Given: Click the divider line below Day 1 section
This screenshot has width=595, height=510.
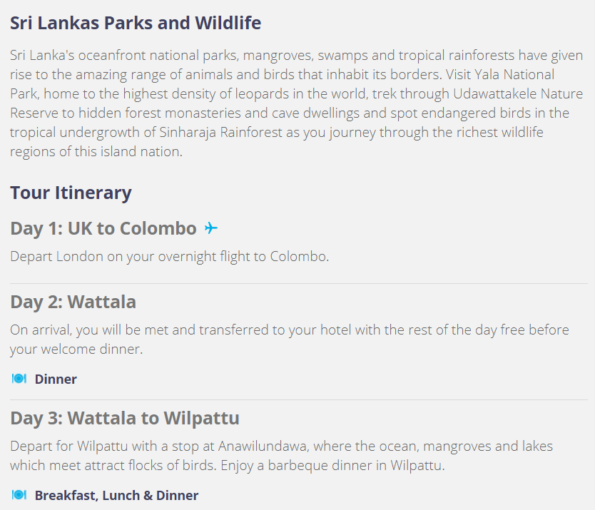Looking at the screenshot, I should pyautogui.click(x=299, y=283).
